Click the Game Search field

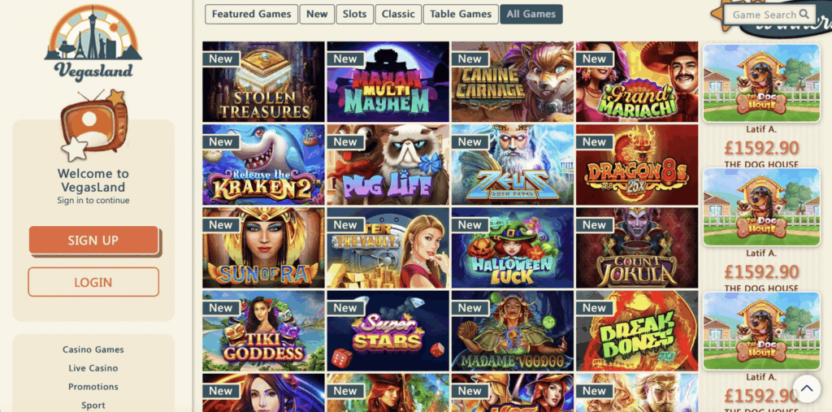[769, 15]
